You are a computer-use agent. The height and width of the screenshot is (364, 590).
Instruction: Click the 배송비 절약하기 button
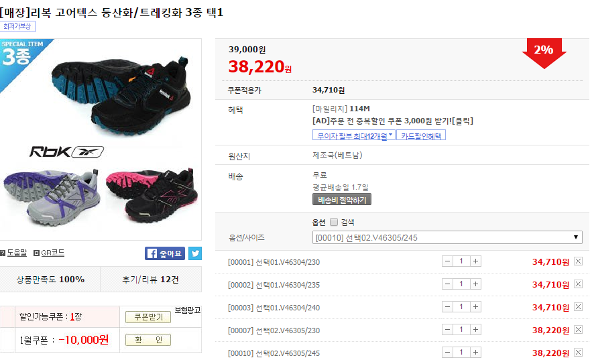(342, 200)
